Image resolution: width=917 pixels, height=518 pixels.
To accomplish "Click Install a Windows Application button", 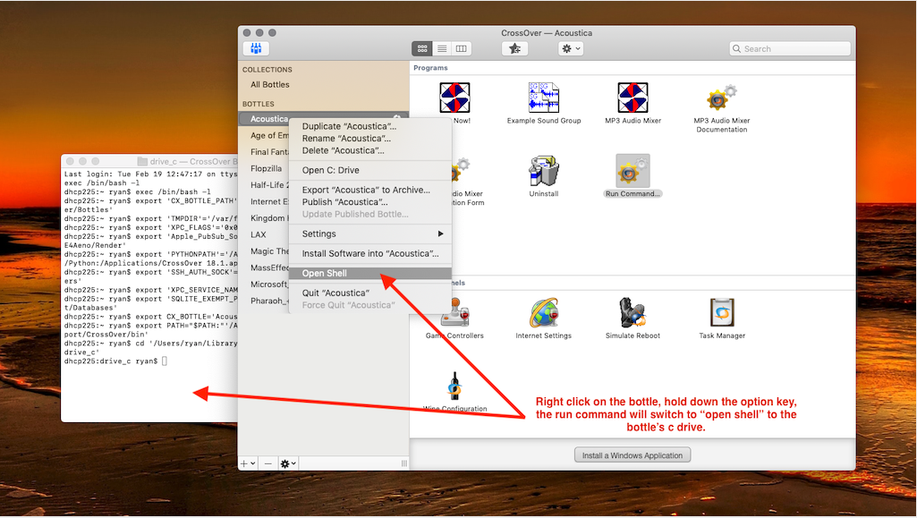I will point(632,455).
